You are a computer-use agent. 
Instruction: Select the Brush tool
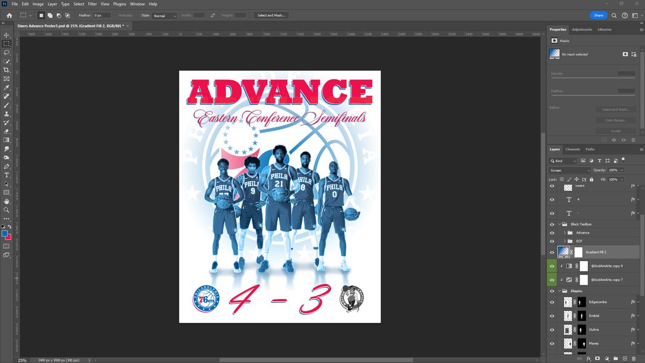point(6,105)
